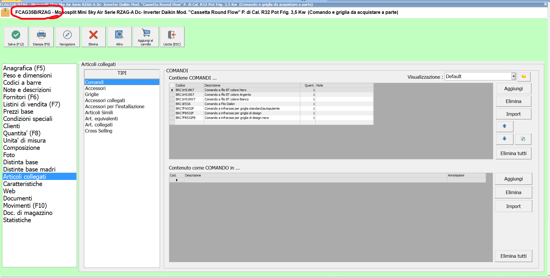Click Aggiungi under Contenuto come COMANDO in

[514, 179]
